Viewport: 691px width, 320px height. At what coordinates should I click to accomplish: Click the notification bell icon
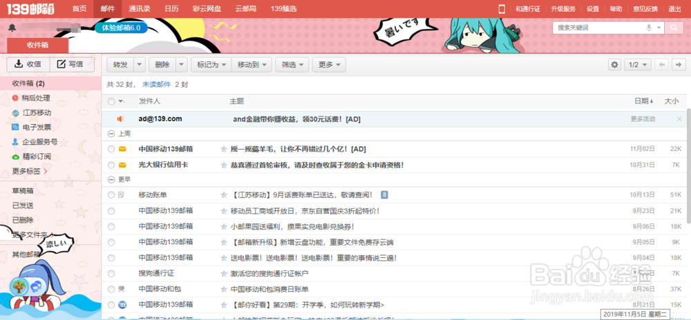[12, 28]
